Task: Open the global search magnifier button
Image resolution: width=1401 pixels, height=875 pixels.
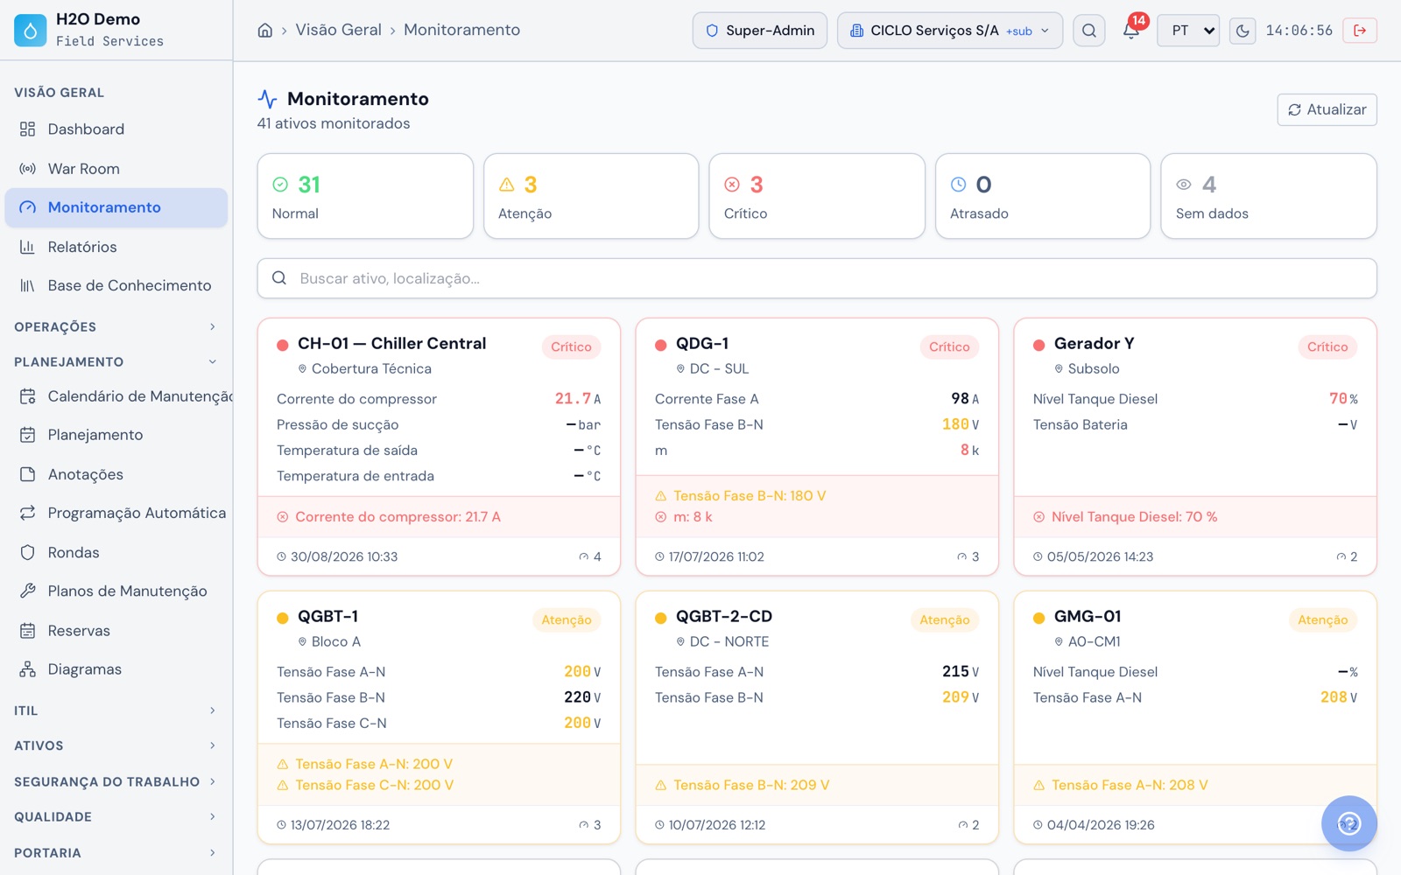Action: (1088, 31)
